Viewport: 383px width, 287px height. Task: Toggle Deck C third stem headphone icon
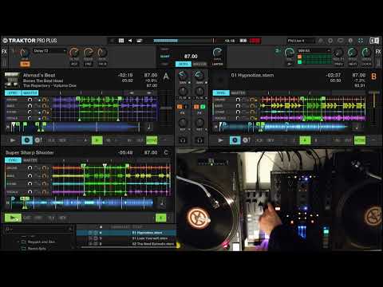point(30,184)
